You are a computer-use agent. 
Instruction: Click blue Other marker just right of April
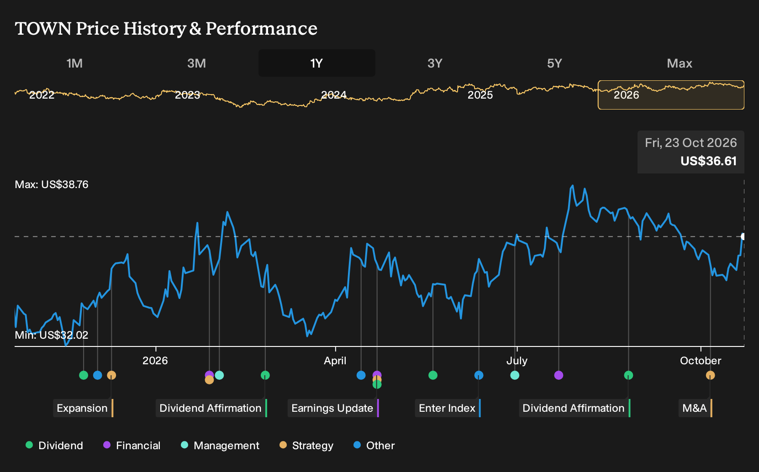click(x=361, y=375)
